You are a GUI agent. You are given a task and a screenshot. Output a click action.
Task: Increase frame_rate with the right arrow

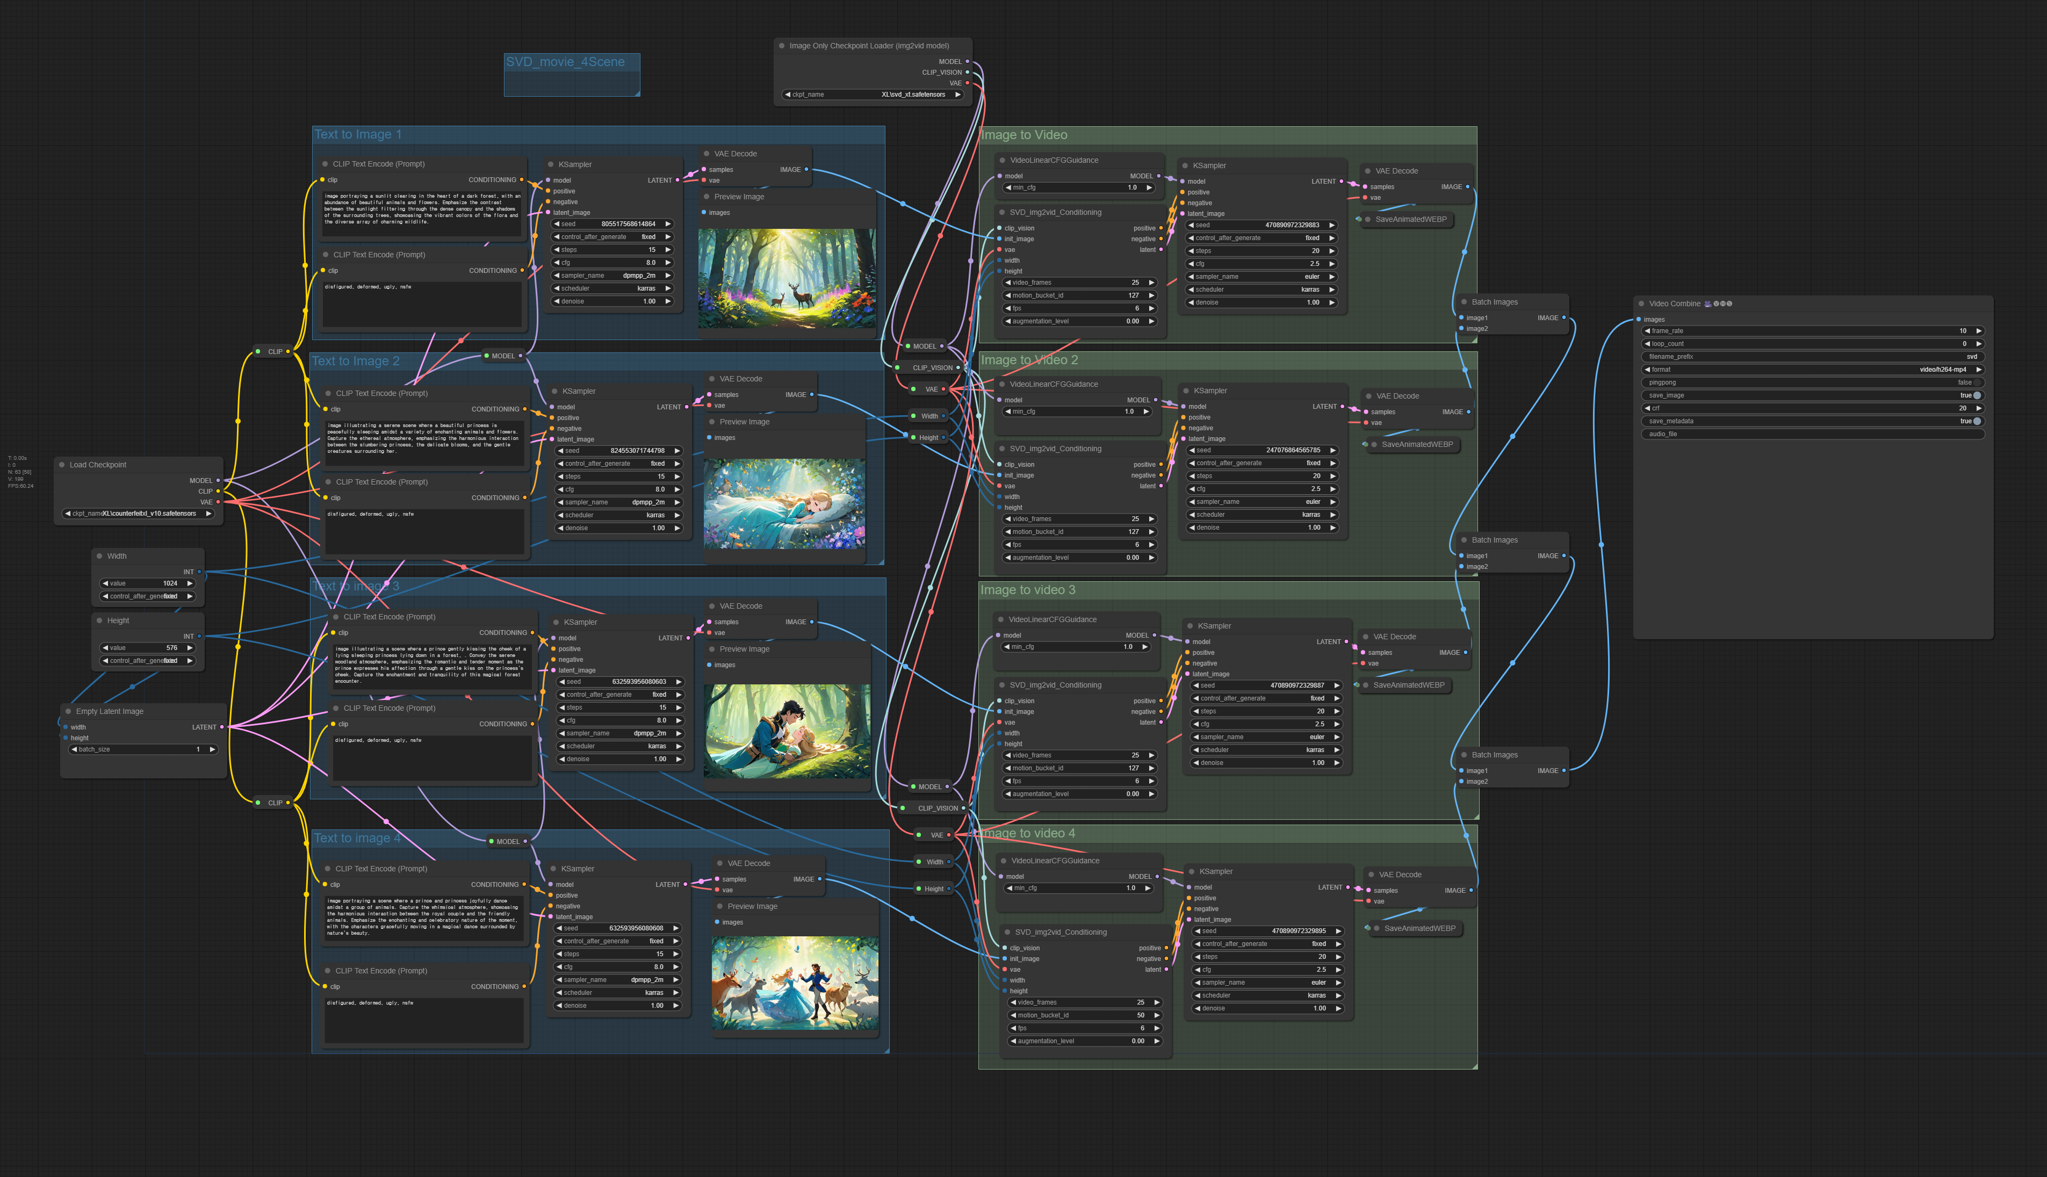coord(1978,330)
